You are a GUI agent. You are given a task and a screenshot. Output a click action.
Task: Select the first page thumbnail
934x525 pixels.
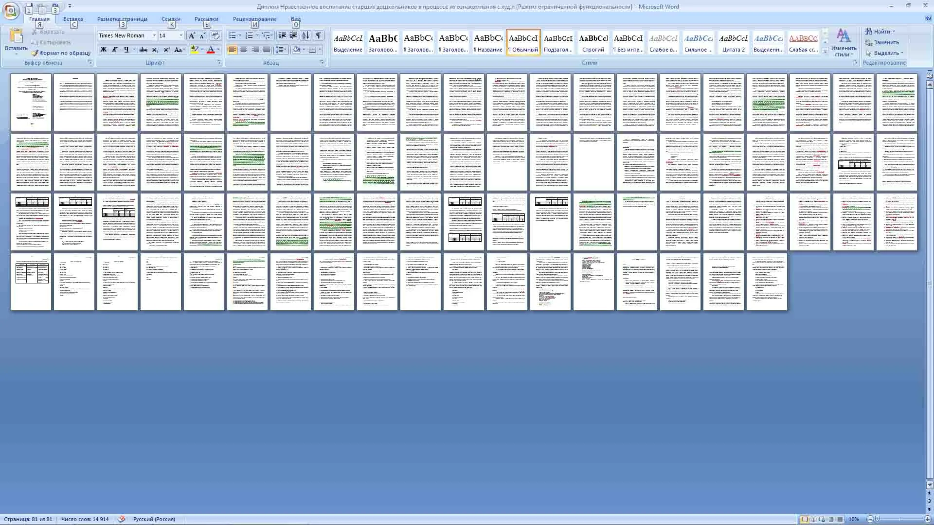(31, 102)
